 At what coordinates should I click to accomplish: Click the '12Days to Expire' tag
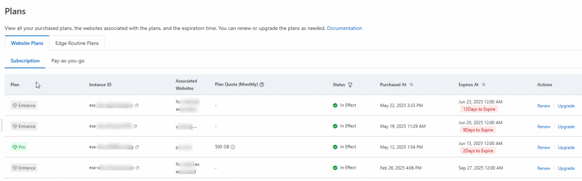479,109
